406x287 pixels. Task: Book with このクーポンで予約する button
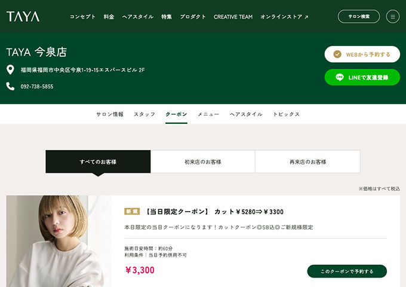pos(347,271)
